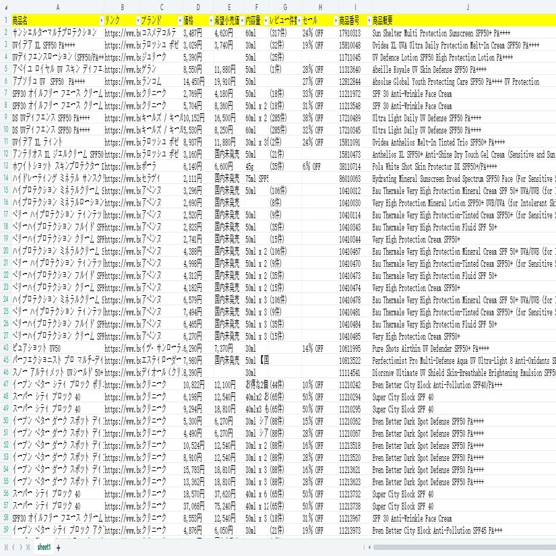Open link in row 46 スノー アルティメット
This screenshot has height=556, width=556.
click(123, 373)
